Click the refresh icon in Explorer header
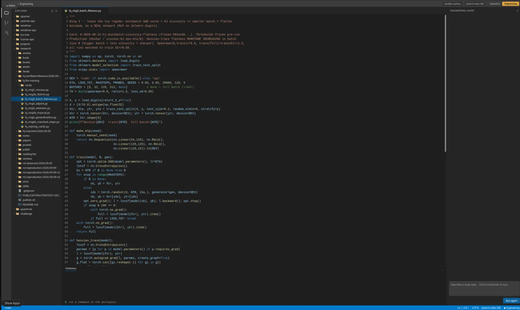The width and height of the screenshot is (520, 310). pos(56,11)
